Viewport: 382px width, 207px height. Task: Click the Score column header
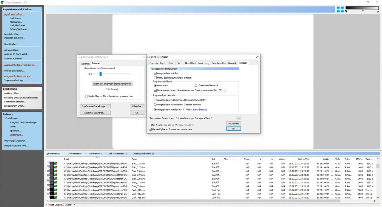[246, 159]
